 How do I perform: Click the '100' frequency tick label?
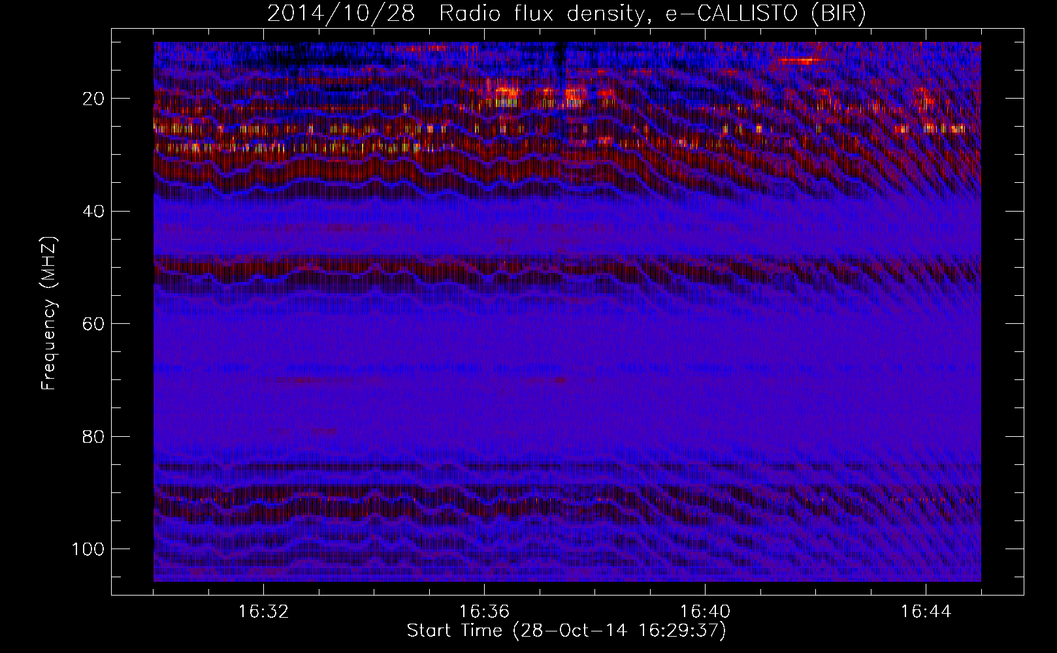[x=88, y=549]
